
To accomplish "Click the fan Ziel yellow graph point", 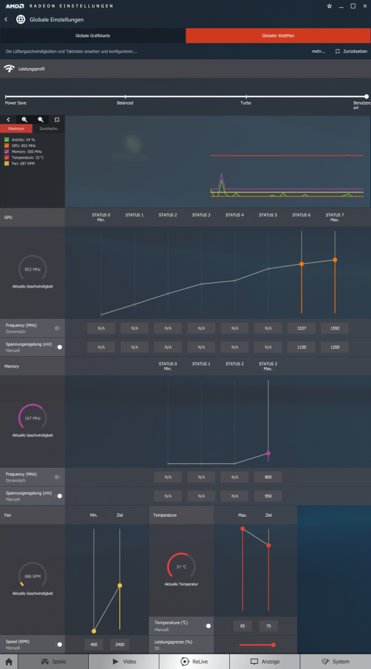I will click(x=120, y=585).
